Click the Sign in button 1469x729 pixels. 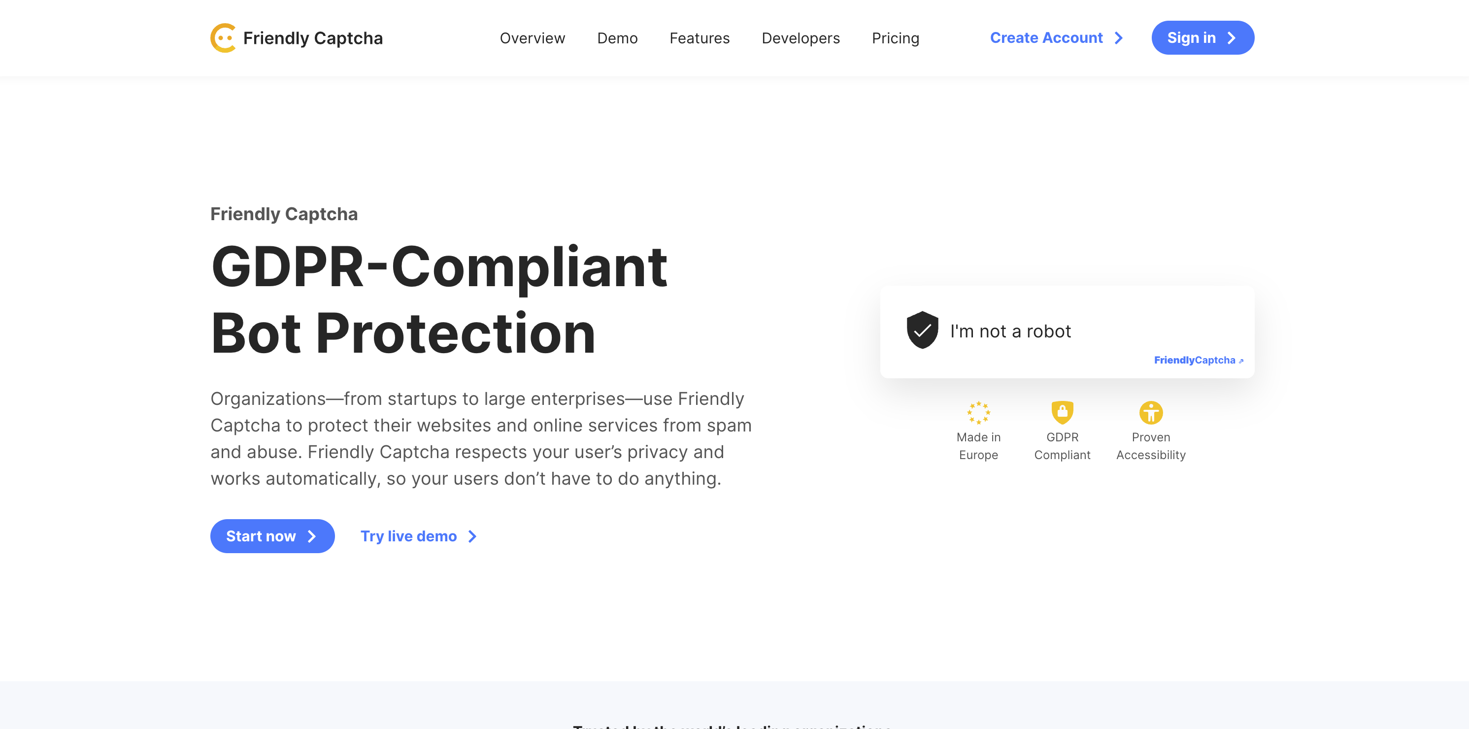point(1202,37)
